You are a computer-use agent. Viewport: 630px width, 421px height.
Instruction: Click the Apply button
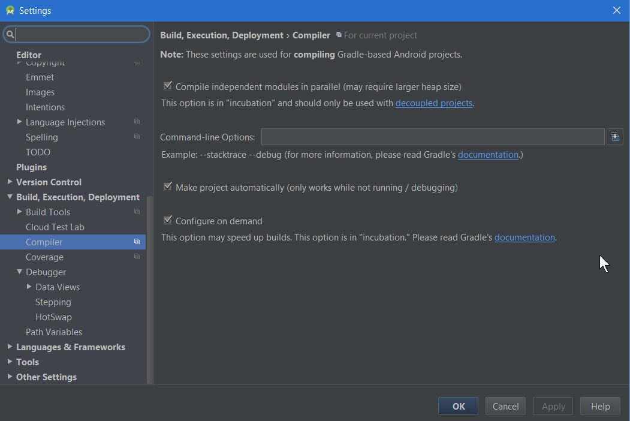point(553,406)
